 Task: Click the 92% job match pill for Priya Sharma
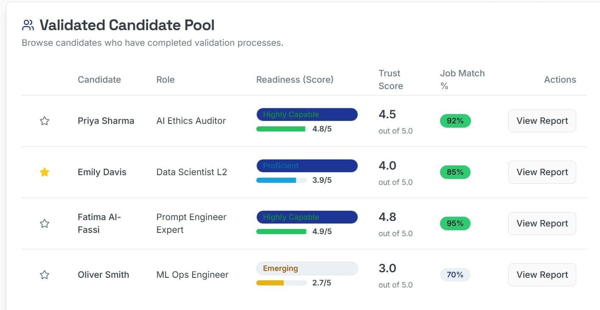coord(455,120)
